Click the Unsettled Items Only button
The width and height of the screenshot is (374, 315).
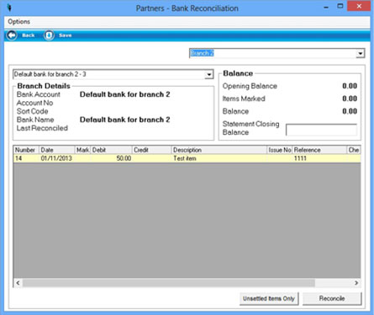point(269,298)
